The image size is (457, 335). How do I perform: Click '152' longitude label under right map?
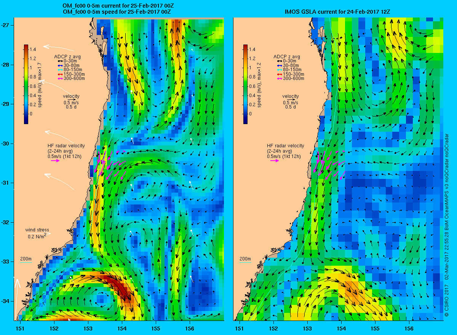[273, 328]
